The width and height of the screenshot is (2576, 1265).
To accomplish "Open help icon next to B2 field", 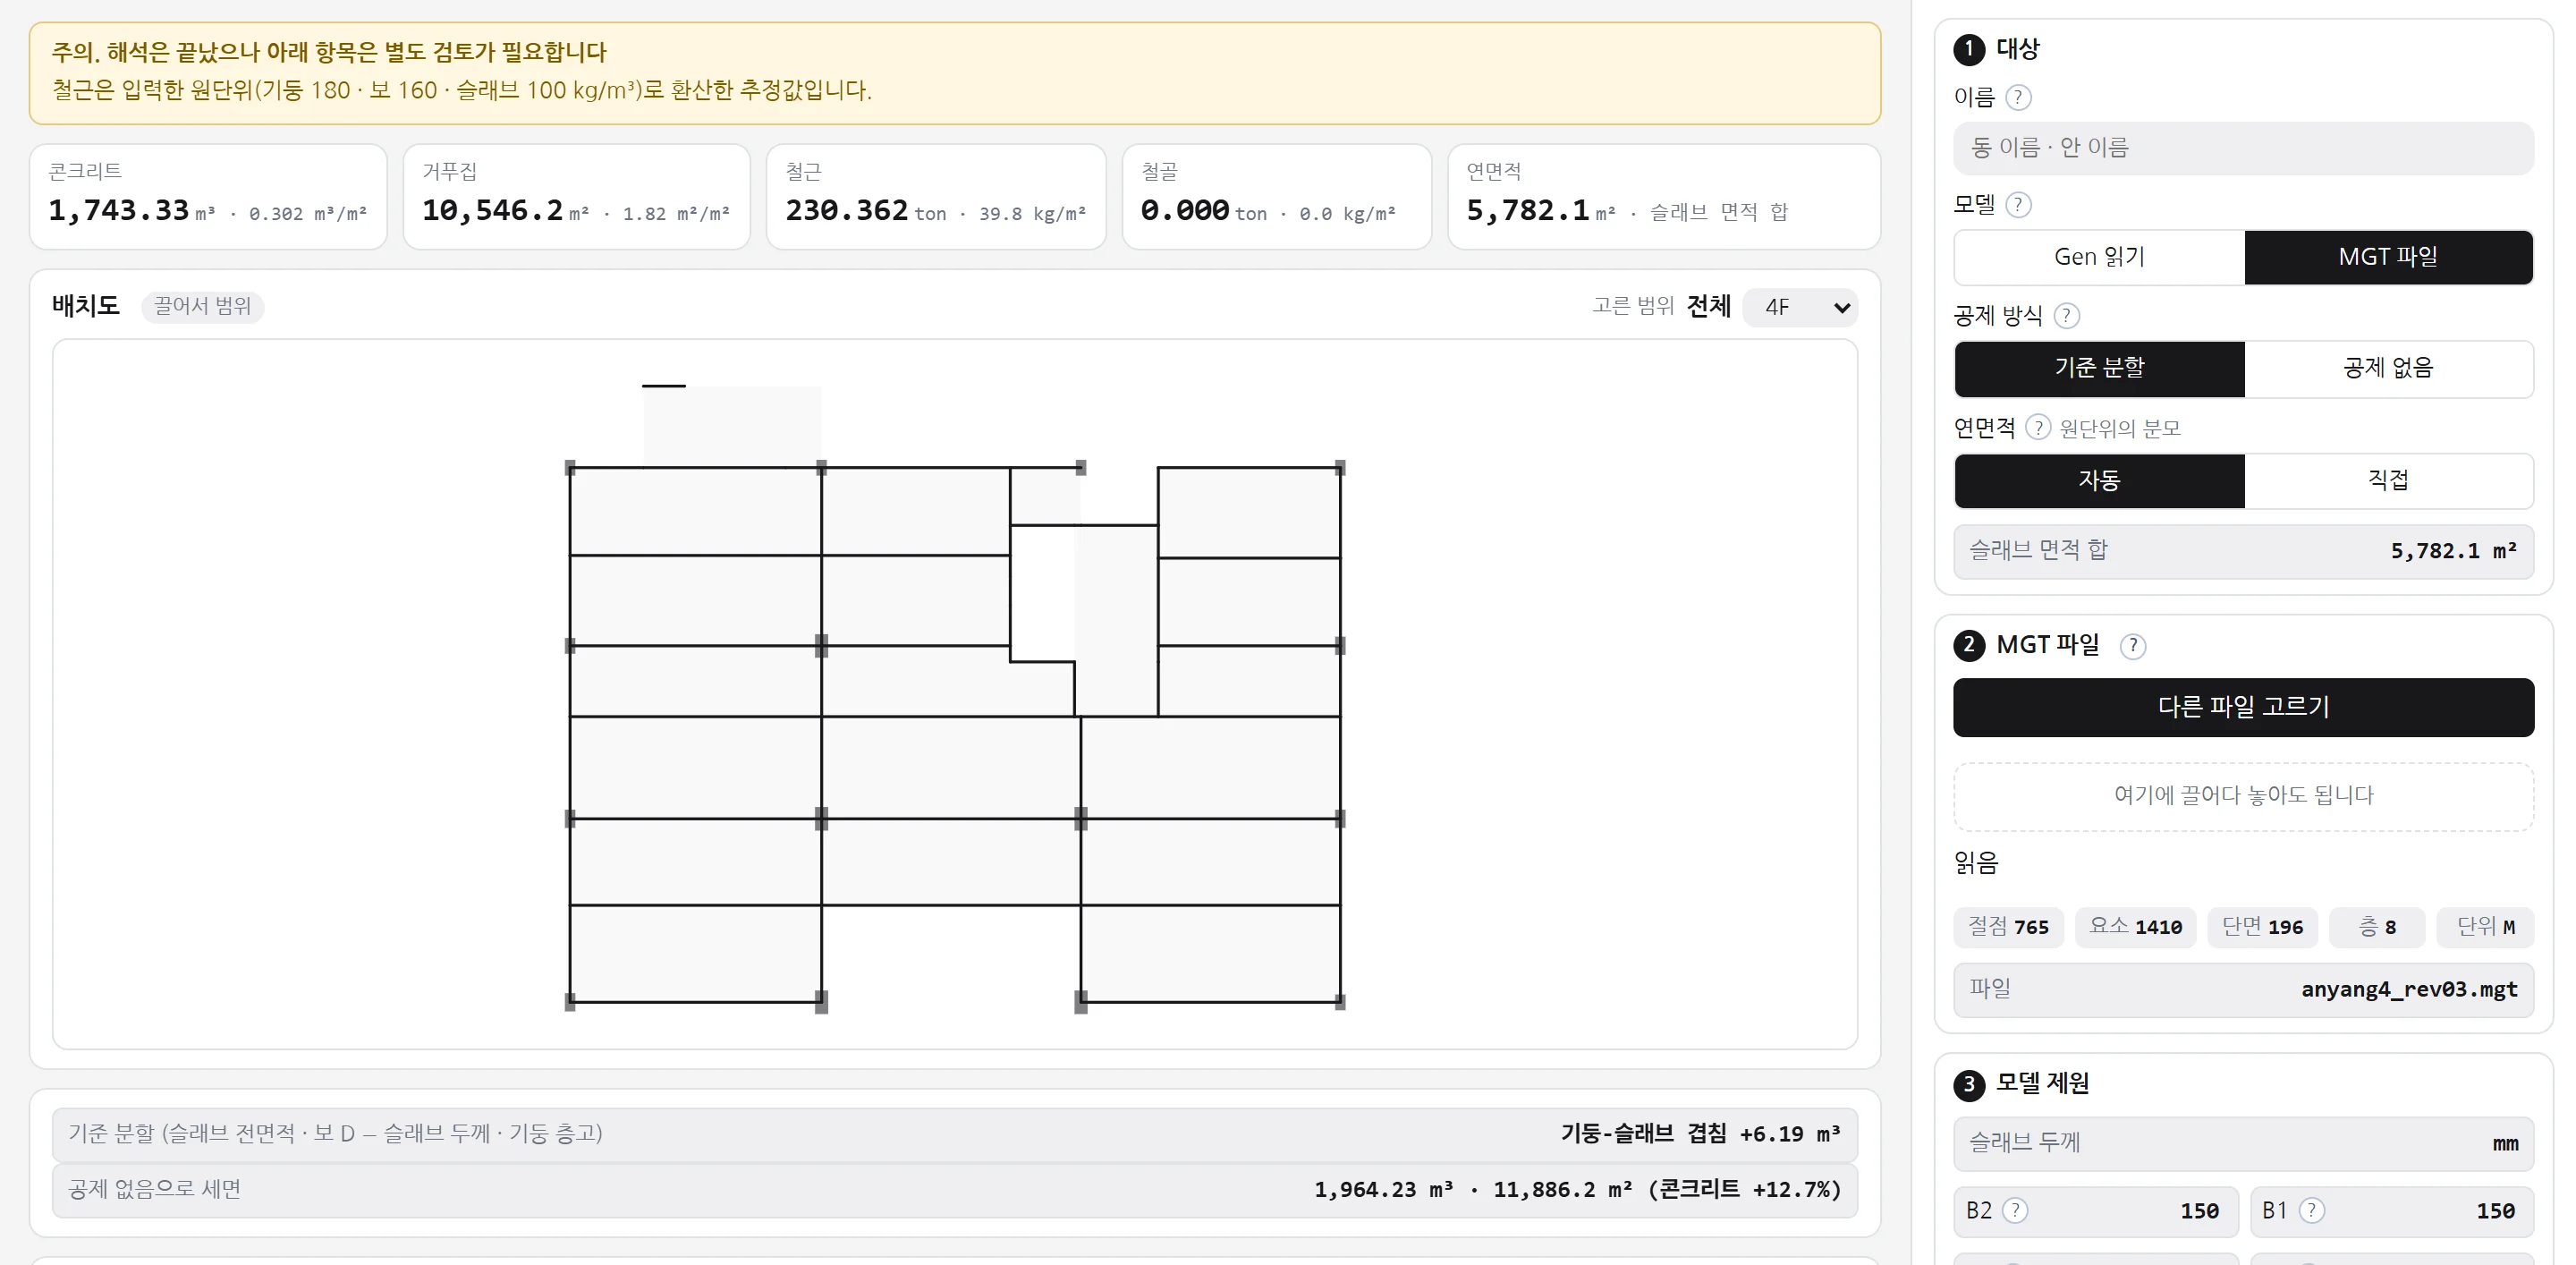I will pyautogui.click(x=2015, y=1211).
